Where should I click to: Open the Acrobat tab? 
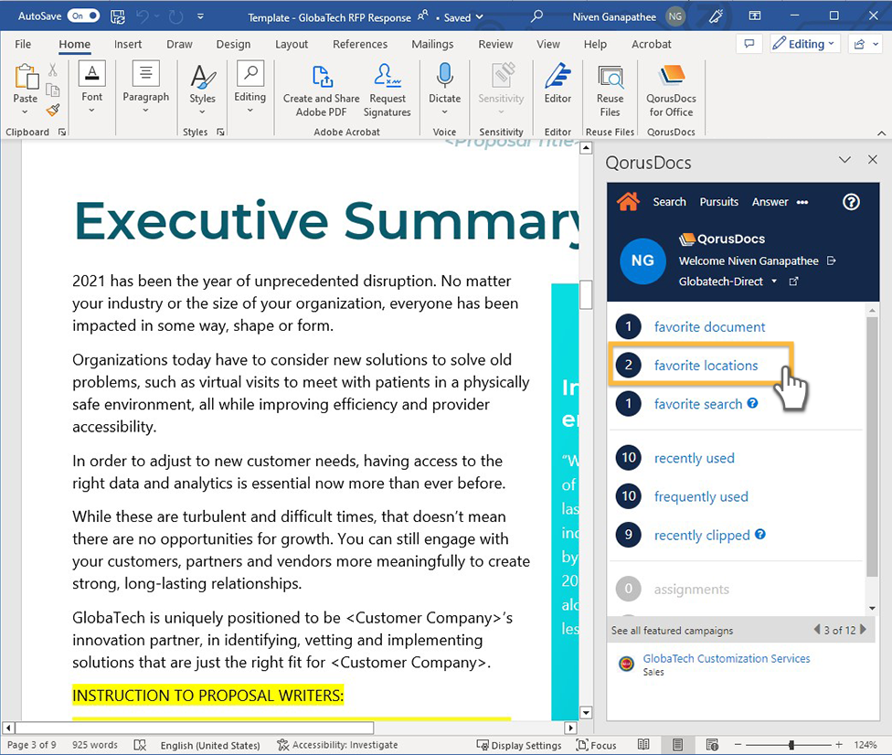pos(652,45)
